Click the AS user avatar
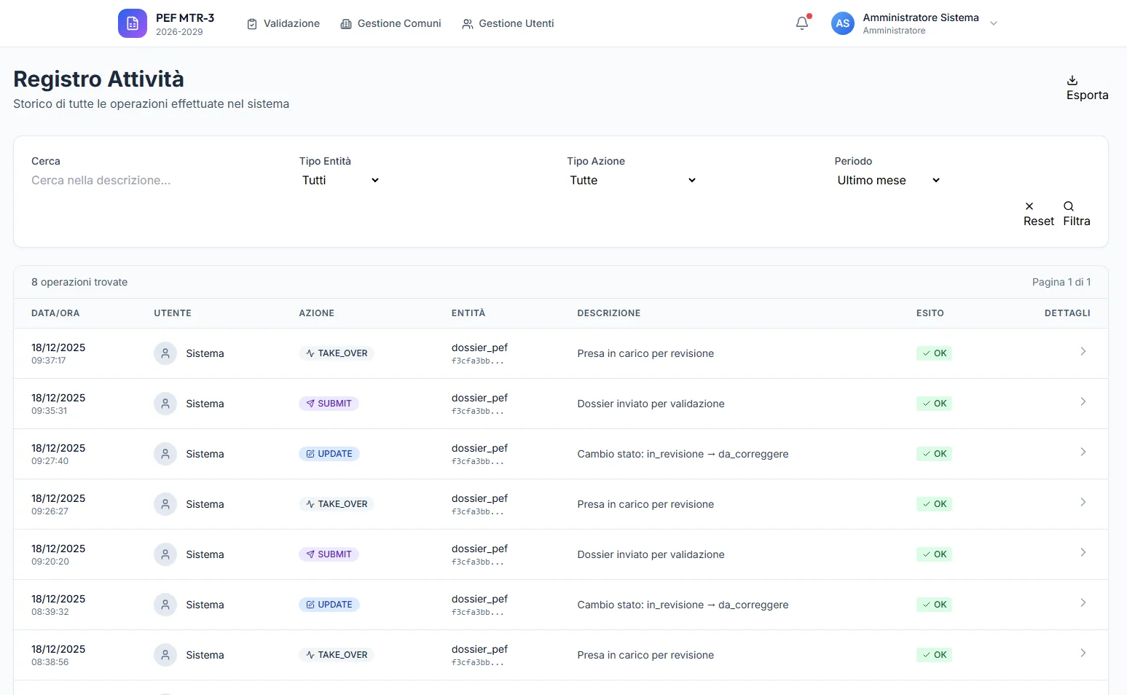Screen dimensions: 1127x695 [x=843, y=23]
